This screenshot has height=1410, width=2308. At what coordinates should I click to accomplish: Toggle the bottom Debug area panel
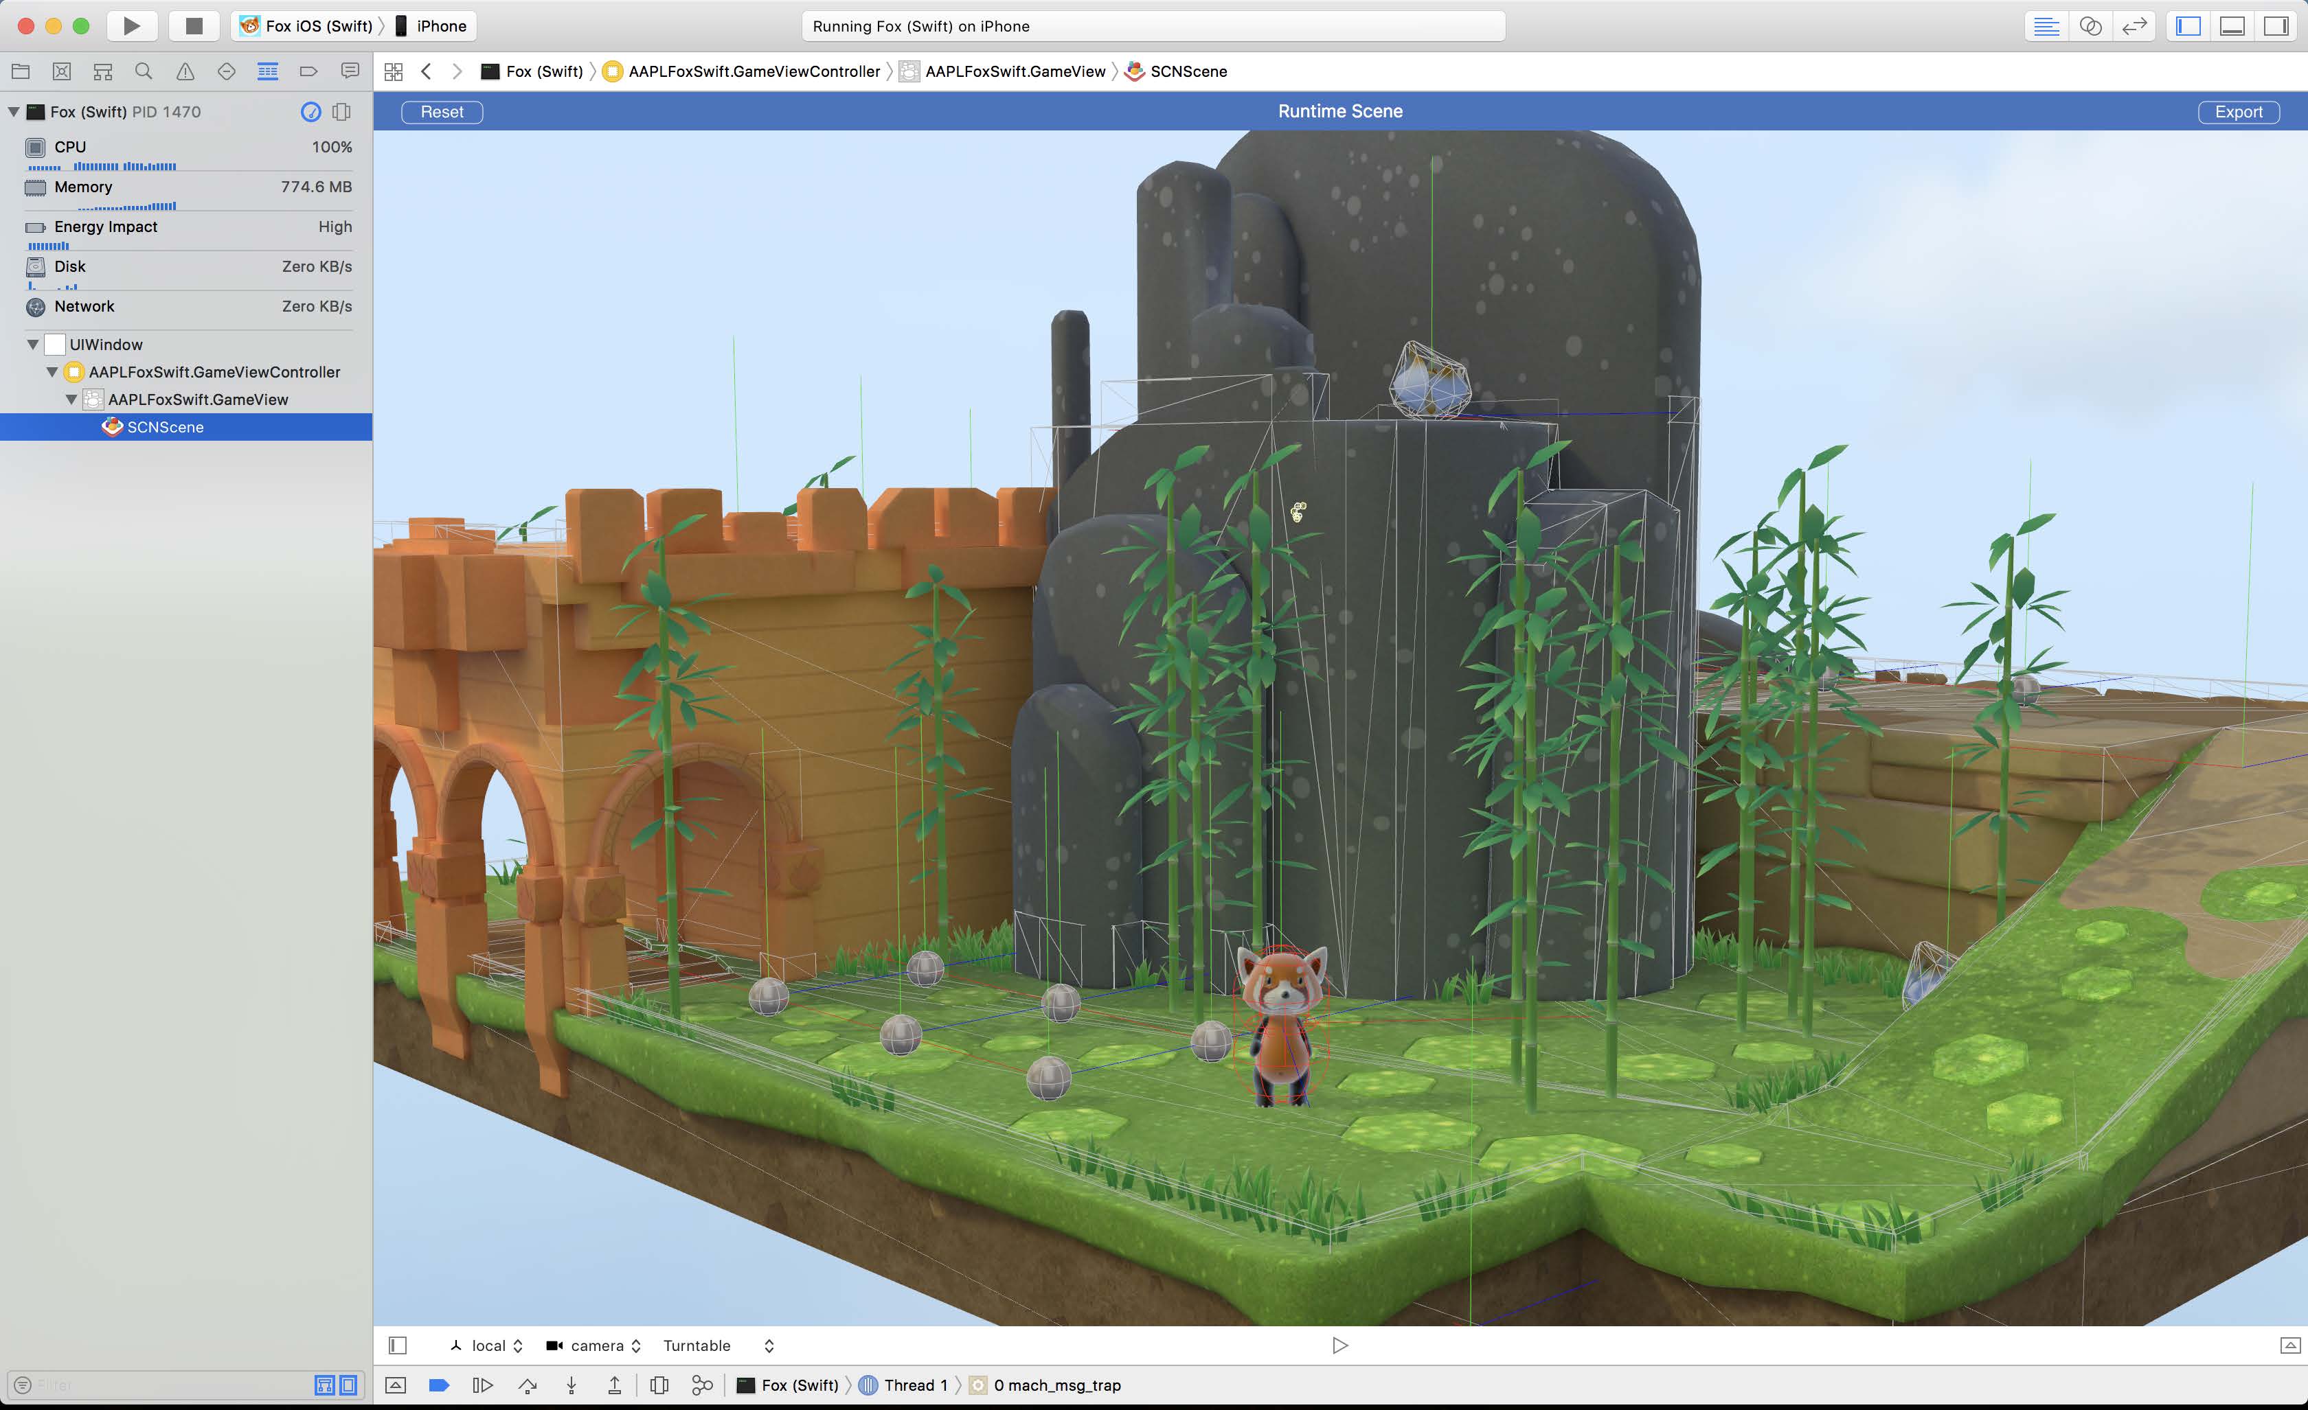[x=2232, y=26]
